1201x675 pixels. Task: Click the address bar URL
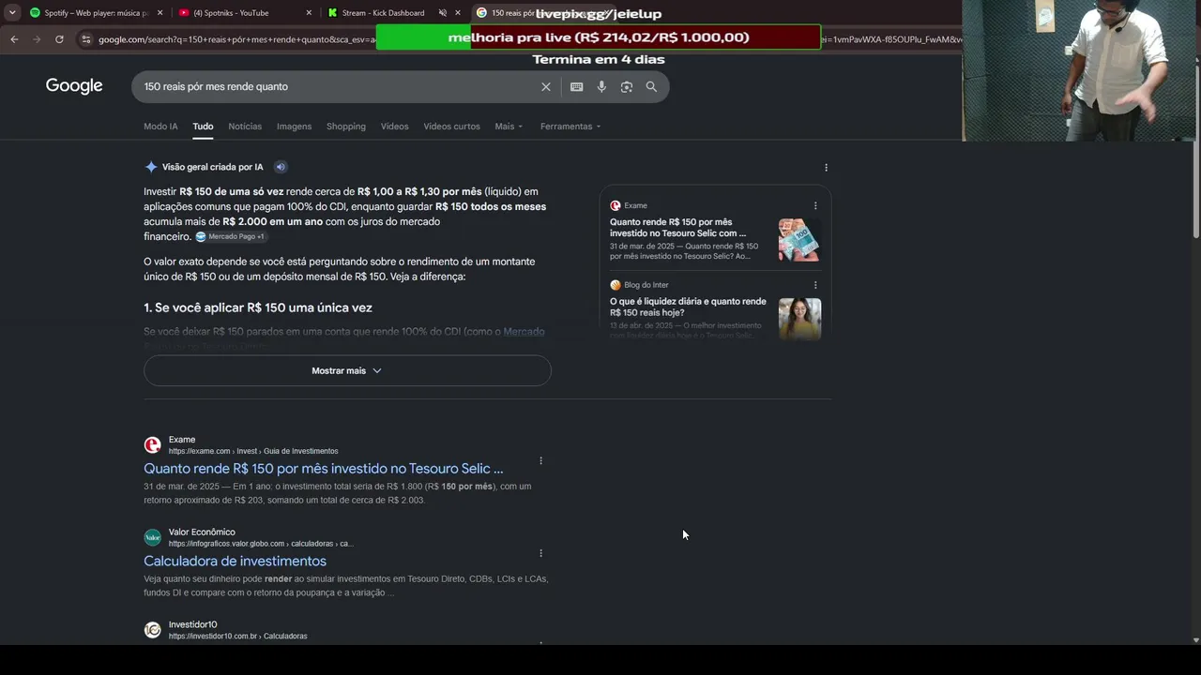(x=236, y=39)
